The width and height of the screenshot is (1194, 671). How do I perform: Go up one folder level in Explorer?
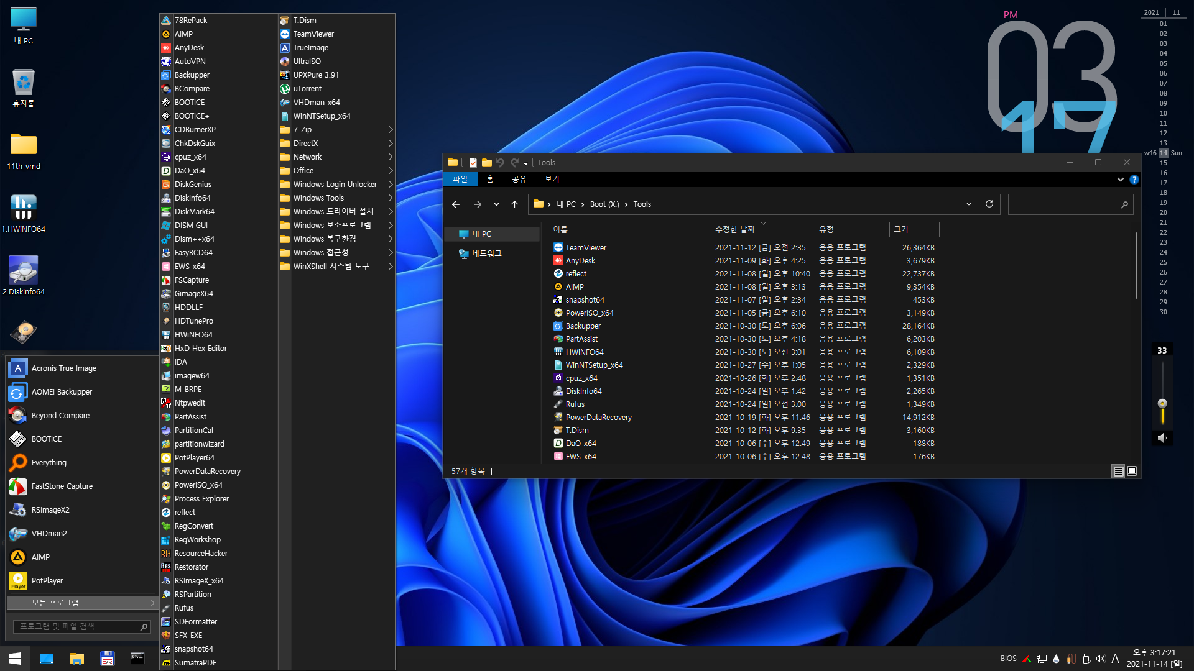(x=514, y=204)
